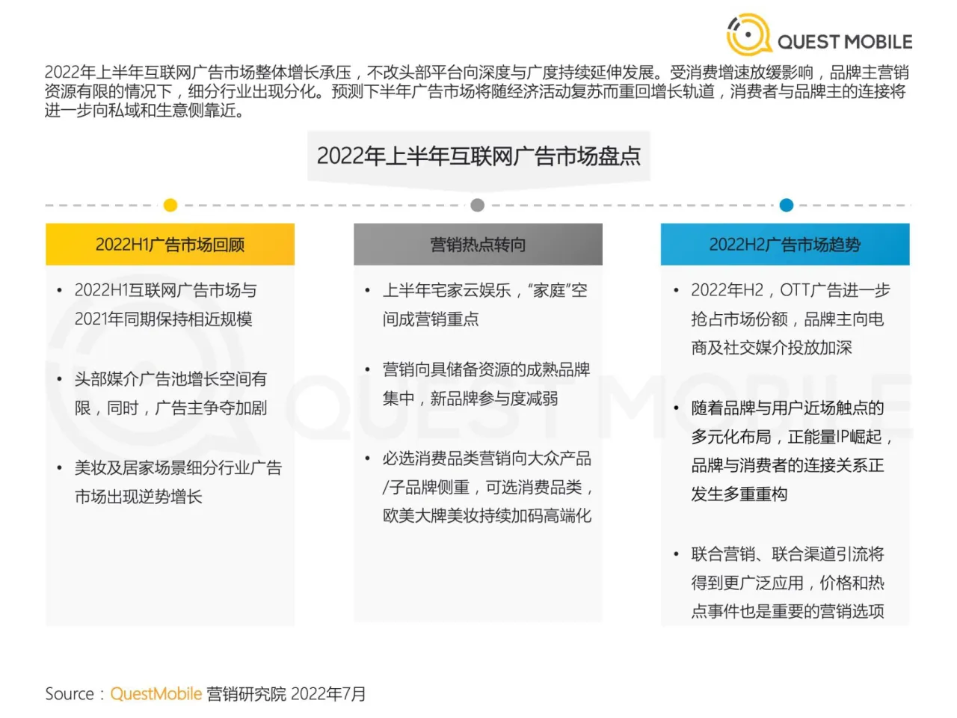
Task: Click the line 商及社交媒介投放加深
Action: tap(772, 348)
